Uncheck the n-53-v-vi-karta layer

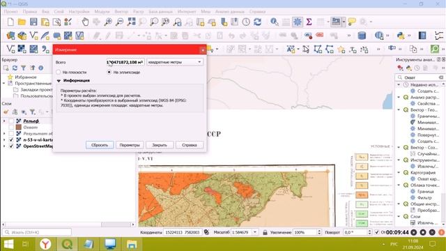pyautogui.click(x=11, y=139)
